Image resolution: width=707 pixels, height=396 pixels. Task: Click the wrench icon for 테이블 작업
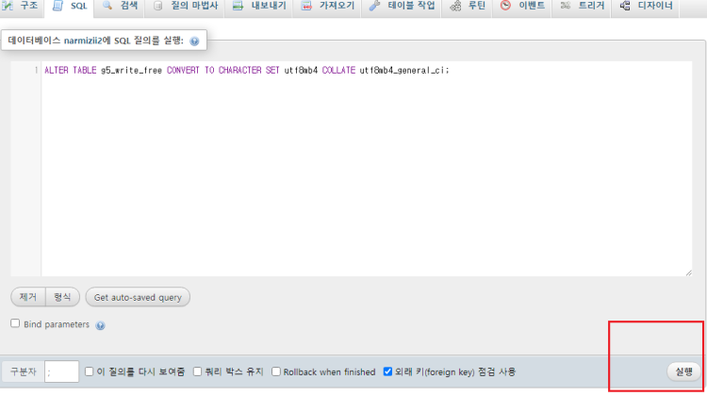pyautogui.click(x=374, y=6)
